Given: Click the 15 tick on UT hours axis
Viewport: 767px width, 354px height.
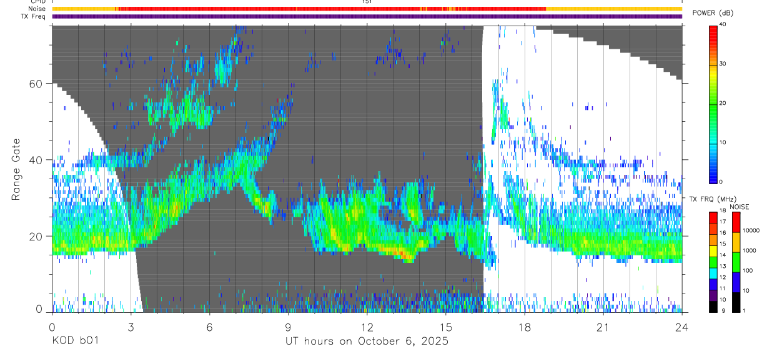Looking at the screenshot, I should click(x=445, y=327).
